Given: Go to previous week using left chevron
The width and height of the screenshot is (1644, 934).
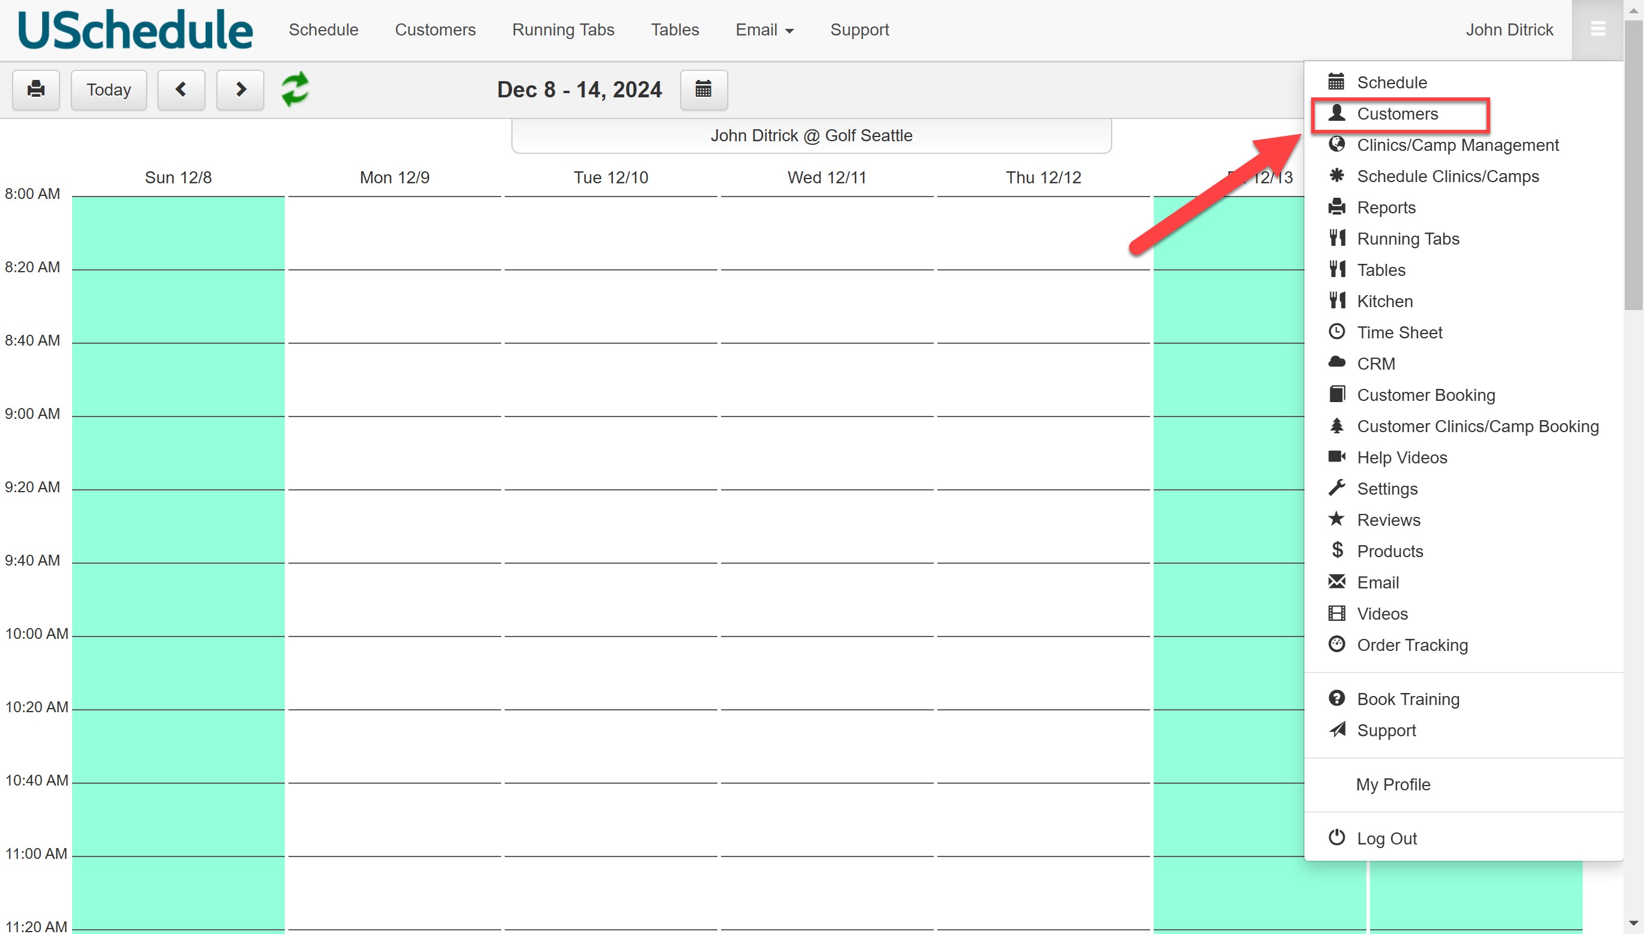Looking at the screenshot, I should [x=181, y=89].
